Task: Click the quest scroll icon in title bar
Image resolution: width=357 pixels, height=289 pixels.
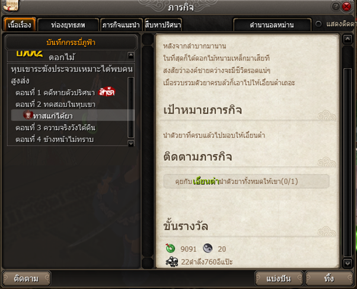Action: tap(11, 6)
